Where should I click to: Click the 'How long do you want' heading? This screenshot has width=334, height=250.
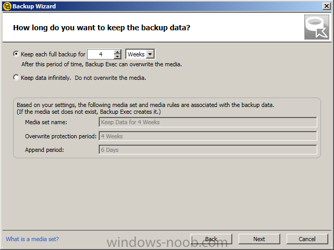[102, 28]
